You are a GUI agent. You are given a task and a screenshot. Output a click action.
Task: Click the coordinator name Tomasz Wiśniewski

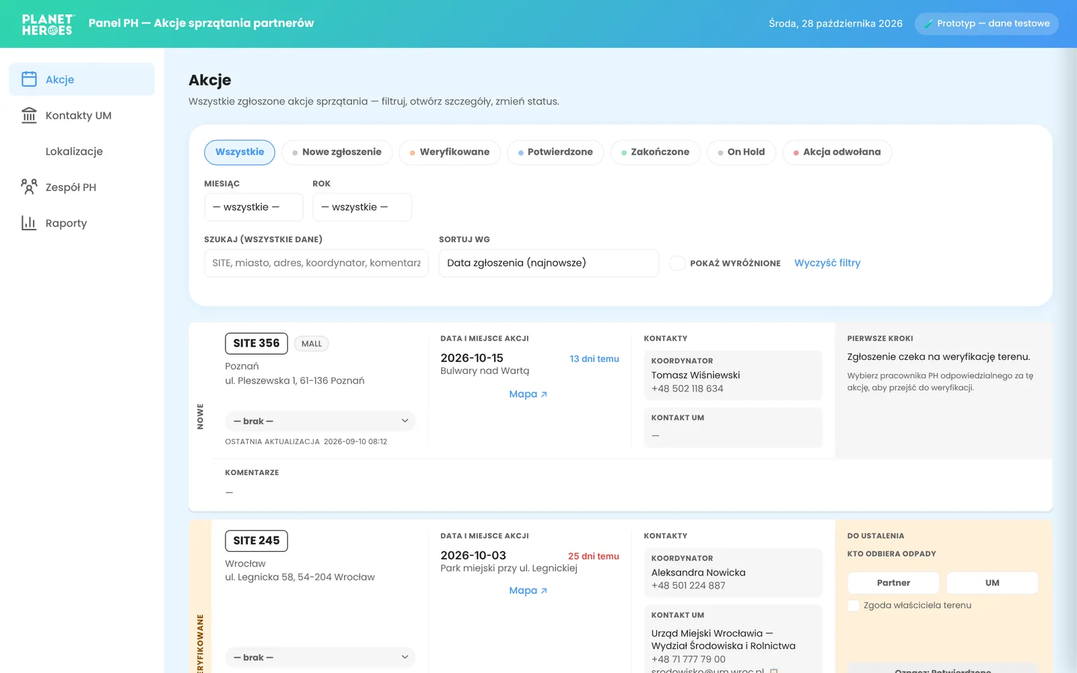point(695,376)
